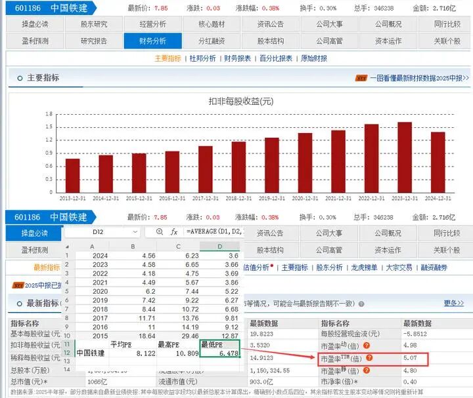Screen dimensions: 473x398
Task: Click the 2013-12-31 bar in chart
Action: pos(73,176)
